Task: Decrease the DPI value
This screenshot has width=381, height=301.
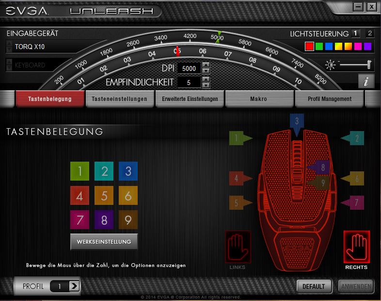Action: tap(206, 71)
